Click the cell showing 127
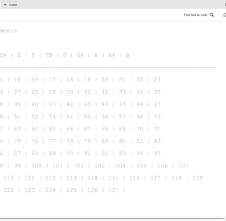226x221 pixels. tap(113, 190)
